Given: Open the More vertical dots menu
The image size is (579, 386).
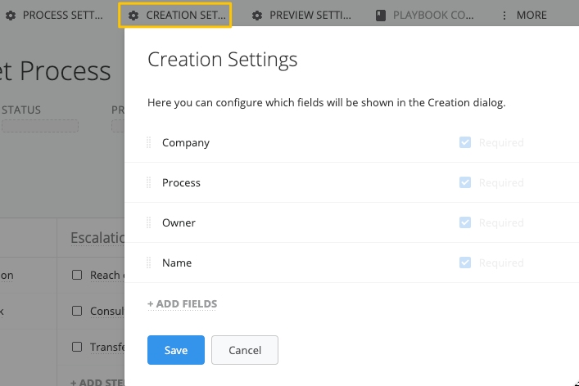Looking at the screenshot, I should point(504,16).
